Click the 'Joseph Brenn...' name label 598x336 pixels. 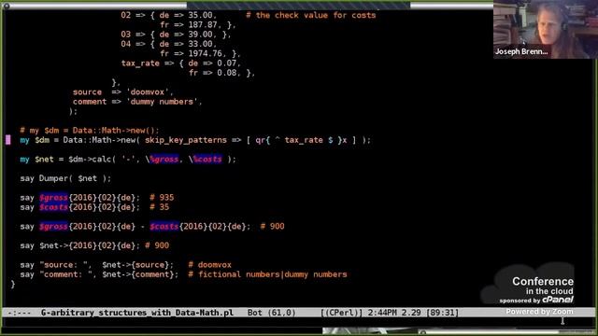pos(521,51)
